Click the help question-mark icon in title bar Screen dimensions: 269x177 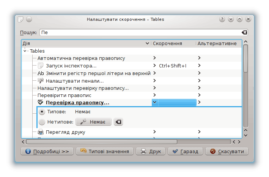click(x=222, y=19)
